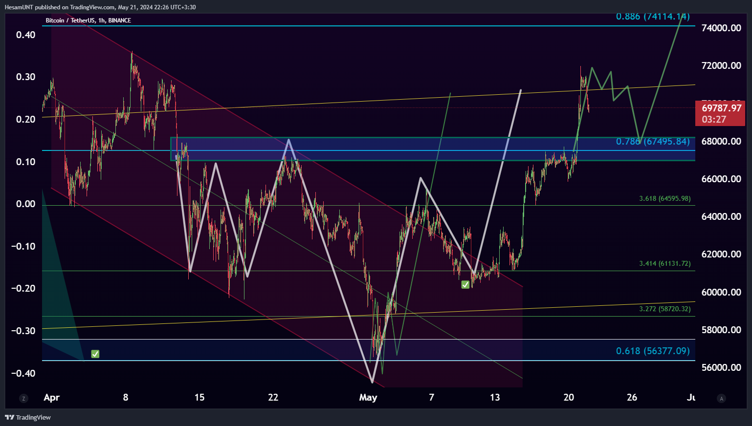
Task: Click 60000.00 on the price axis
Action: [721, 292]
